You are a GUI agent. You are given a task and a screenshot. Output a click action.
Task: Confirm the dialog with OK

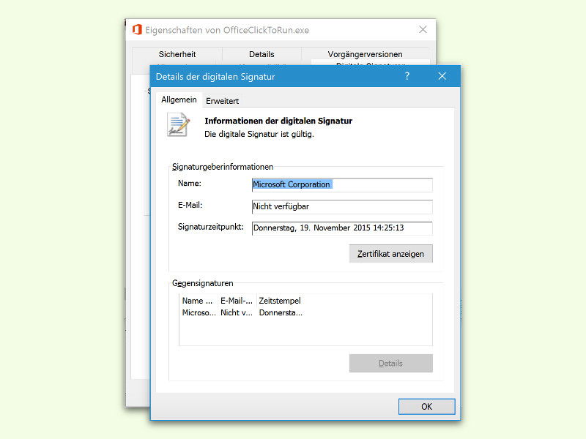pyautogui.click(x=427, y=407)
